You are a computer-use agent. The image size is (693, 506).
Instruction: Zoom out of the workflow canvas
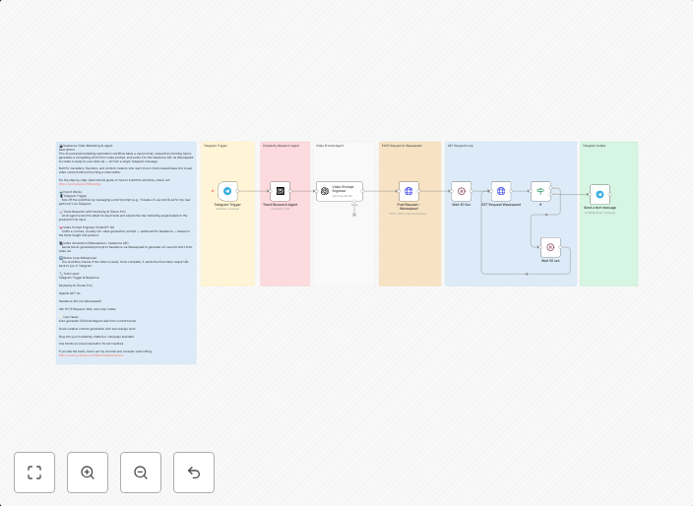pos(141,473)
